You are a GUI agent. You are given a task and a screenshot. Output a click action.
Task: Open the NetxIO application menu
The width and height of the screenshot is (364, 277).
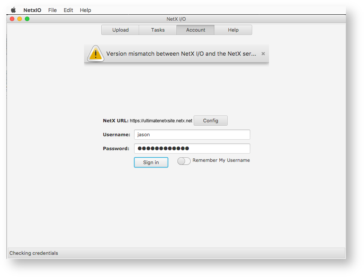pos(32,10)
